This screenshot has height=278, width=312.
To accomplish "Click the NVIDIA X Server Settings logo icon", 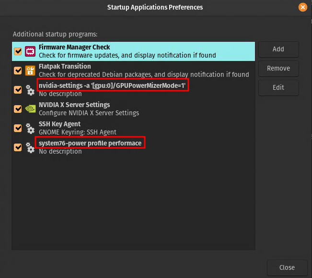I will click(x=30, y=109).
